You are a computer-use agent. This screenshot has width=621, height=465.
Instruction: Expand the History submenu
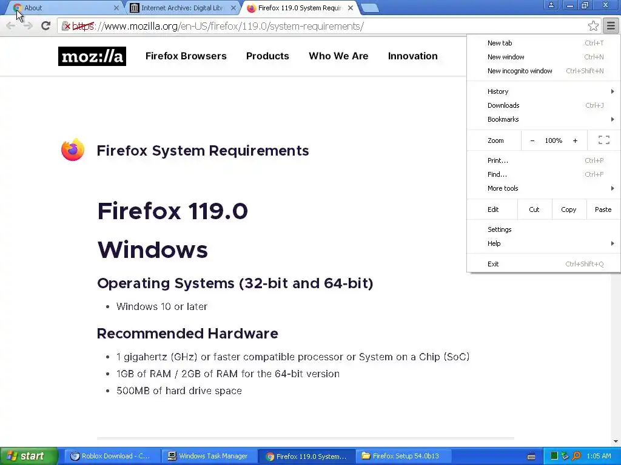[543, 91]
